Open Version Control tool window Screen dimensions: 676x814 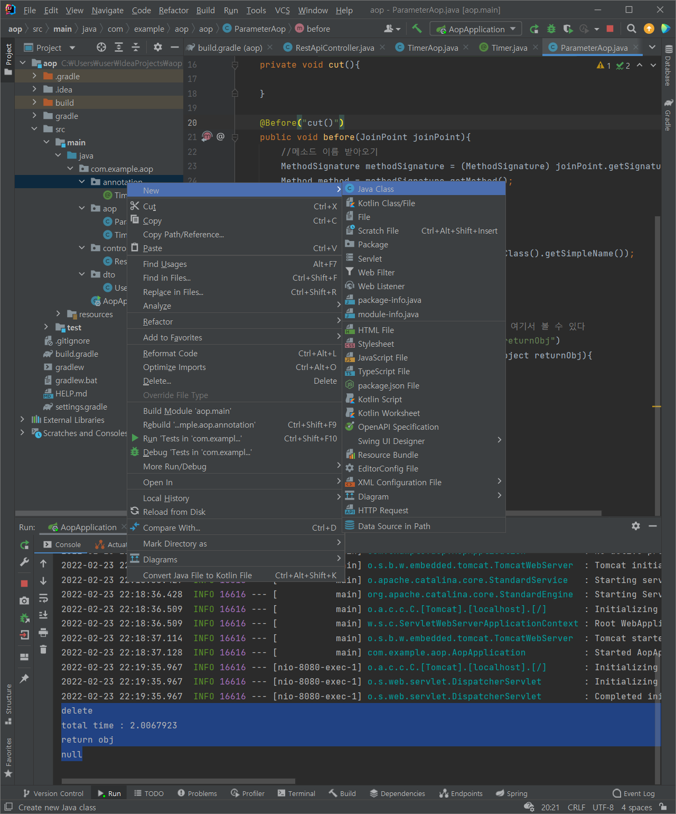[53, 793]
